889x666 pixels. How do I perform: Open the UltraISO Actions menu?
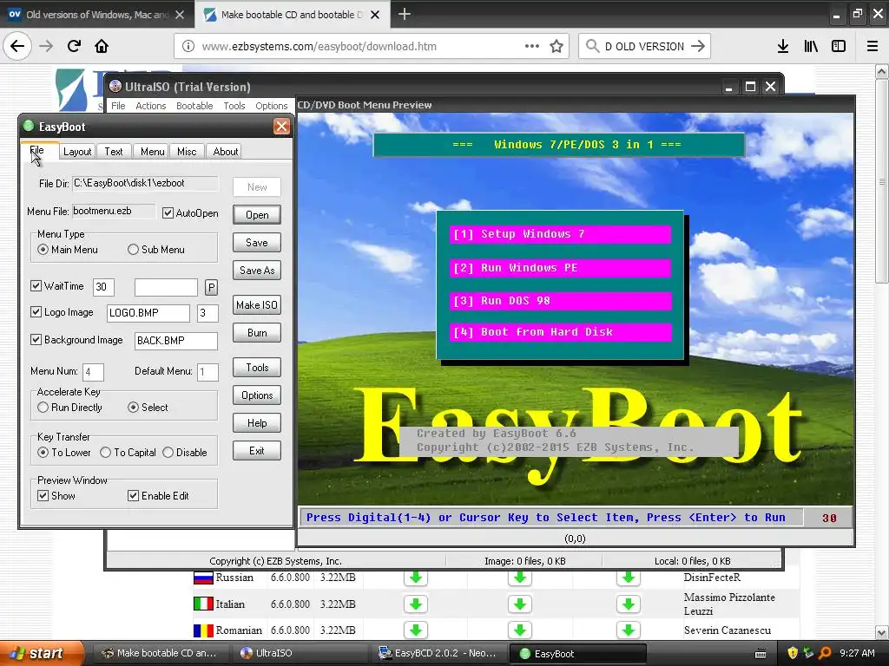tap(151, 106)
